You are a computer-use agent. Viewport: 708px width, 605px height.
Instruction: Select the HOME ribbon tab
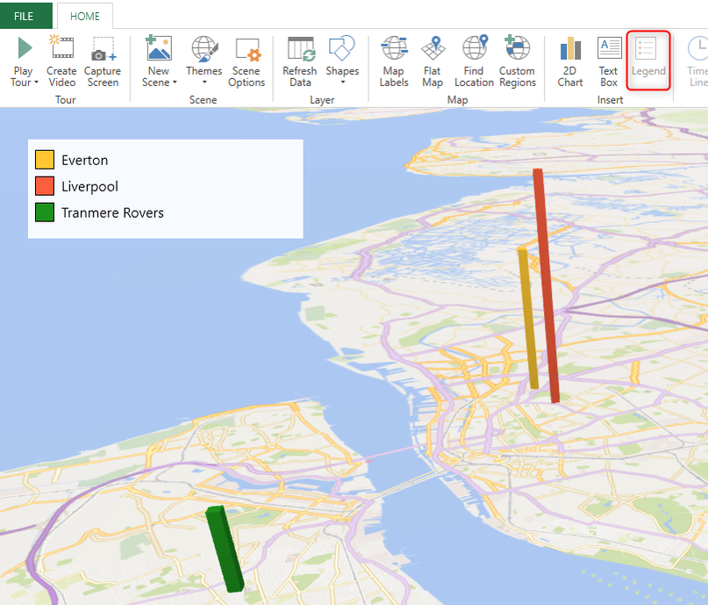coord(84,16)
